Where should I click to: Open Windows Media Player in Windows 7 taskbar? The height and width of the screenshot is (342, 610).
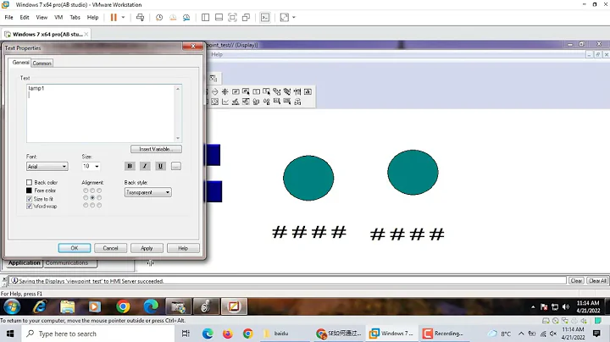(x=94, y=307)
